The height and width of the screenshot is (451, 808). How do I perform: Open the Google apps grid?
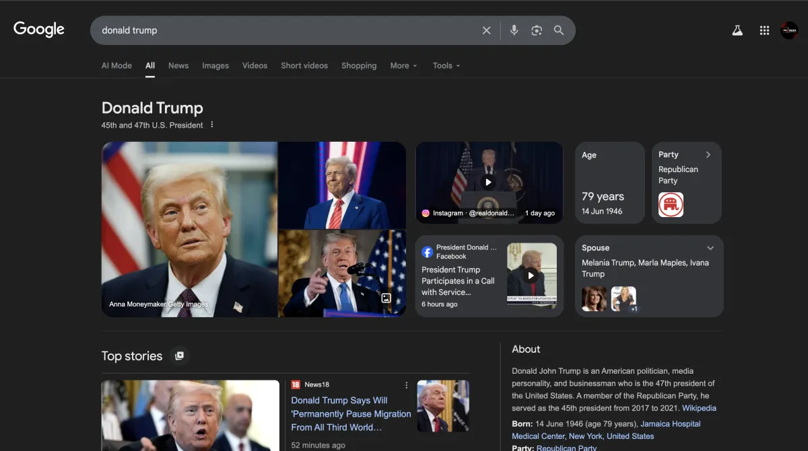click(764, 30)
